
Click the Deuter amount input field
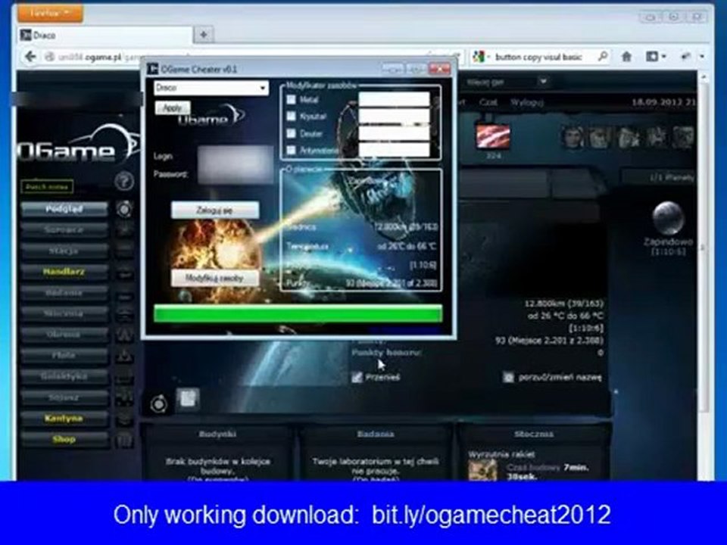click(394, 133)
